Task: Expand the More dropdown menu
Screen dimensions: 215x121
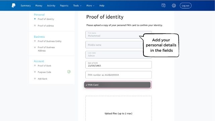Action: (90, 6)
